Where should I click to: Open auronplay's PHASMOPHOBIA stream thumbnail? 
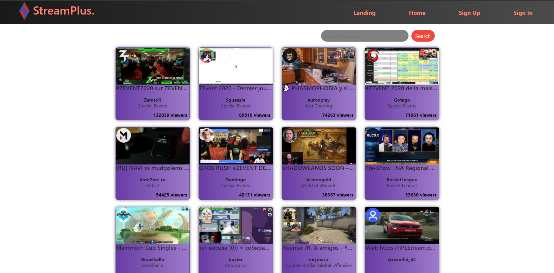point(319,66)
